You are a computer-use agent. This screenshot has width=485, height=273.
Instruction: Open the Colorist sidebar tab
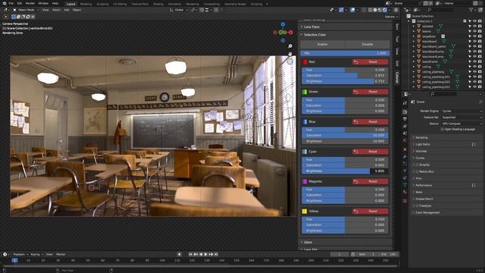[397, 77]
